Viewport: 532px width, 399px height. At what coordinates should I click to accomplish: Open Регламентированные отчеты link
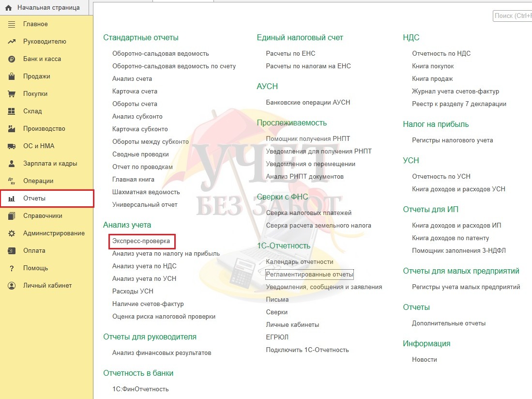point(309,275)
